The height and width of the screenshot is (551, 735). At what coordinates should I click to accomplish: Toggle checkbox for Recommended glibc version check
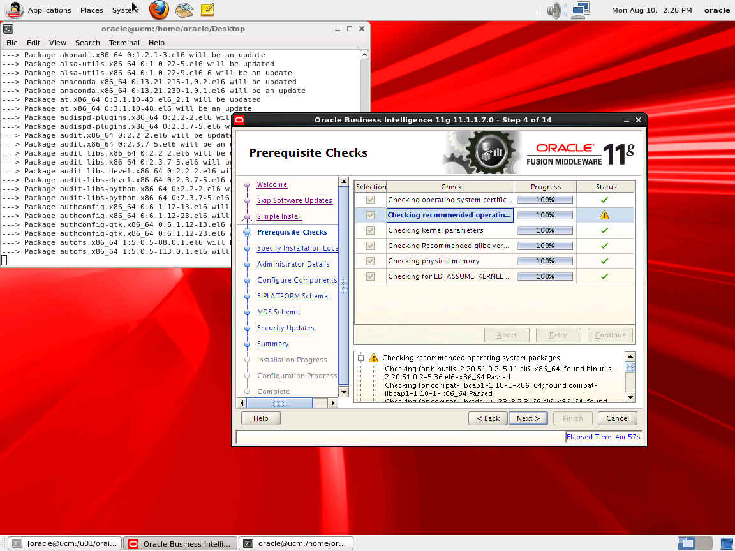pyautogui.click(x=370, y=246)
